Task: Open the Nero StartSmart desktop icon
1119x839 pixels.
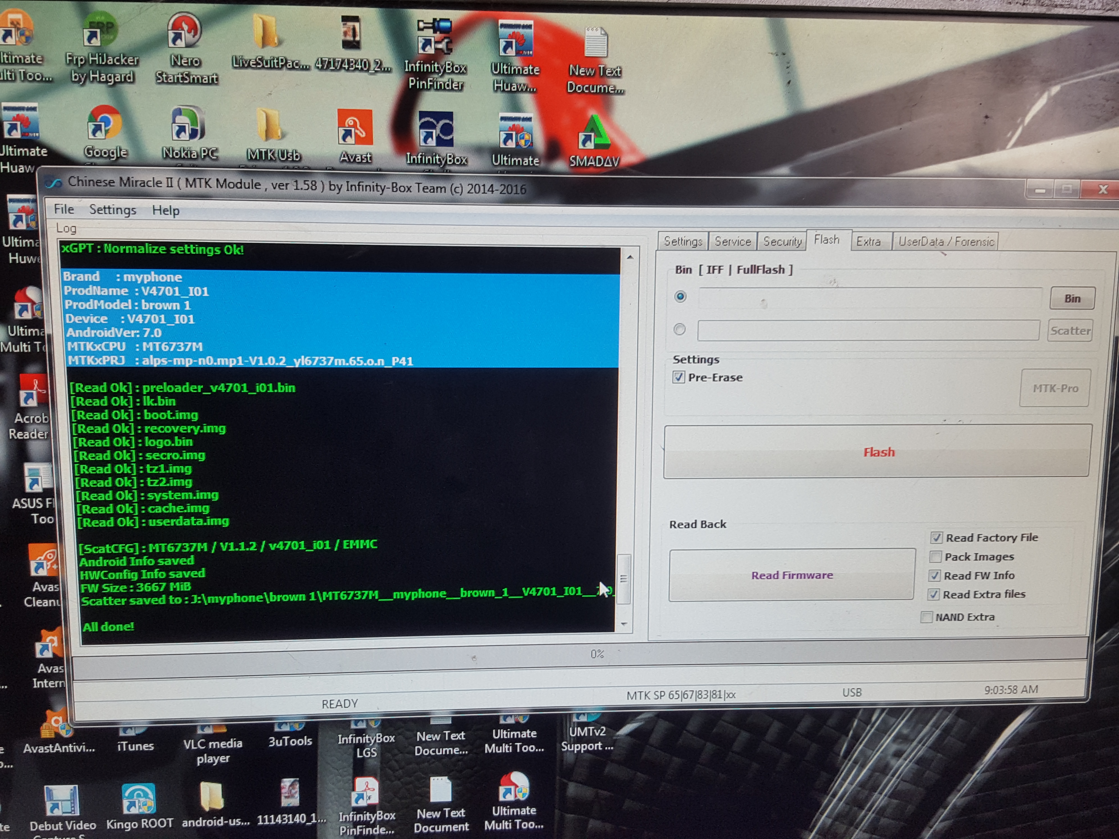Action: pyautogui.click(x=186, y=48)
